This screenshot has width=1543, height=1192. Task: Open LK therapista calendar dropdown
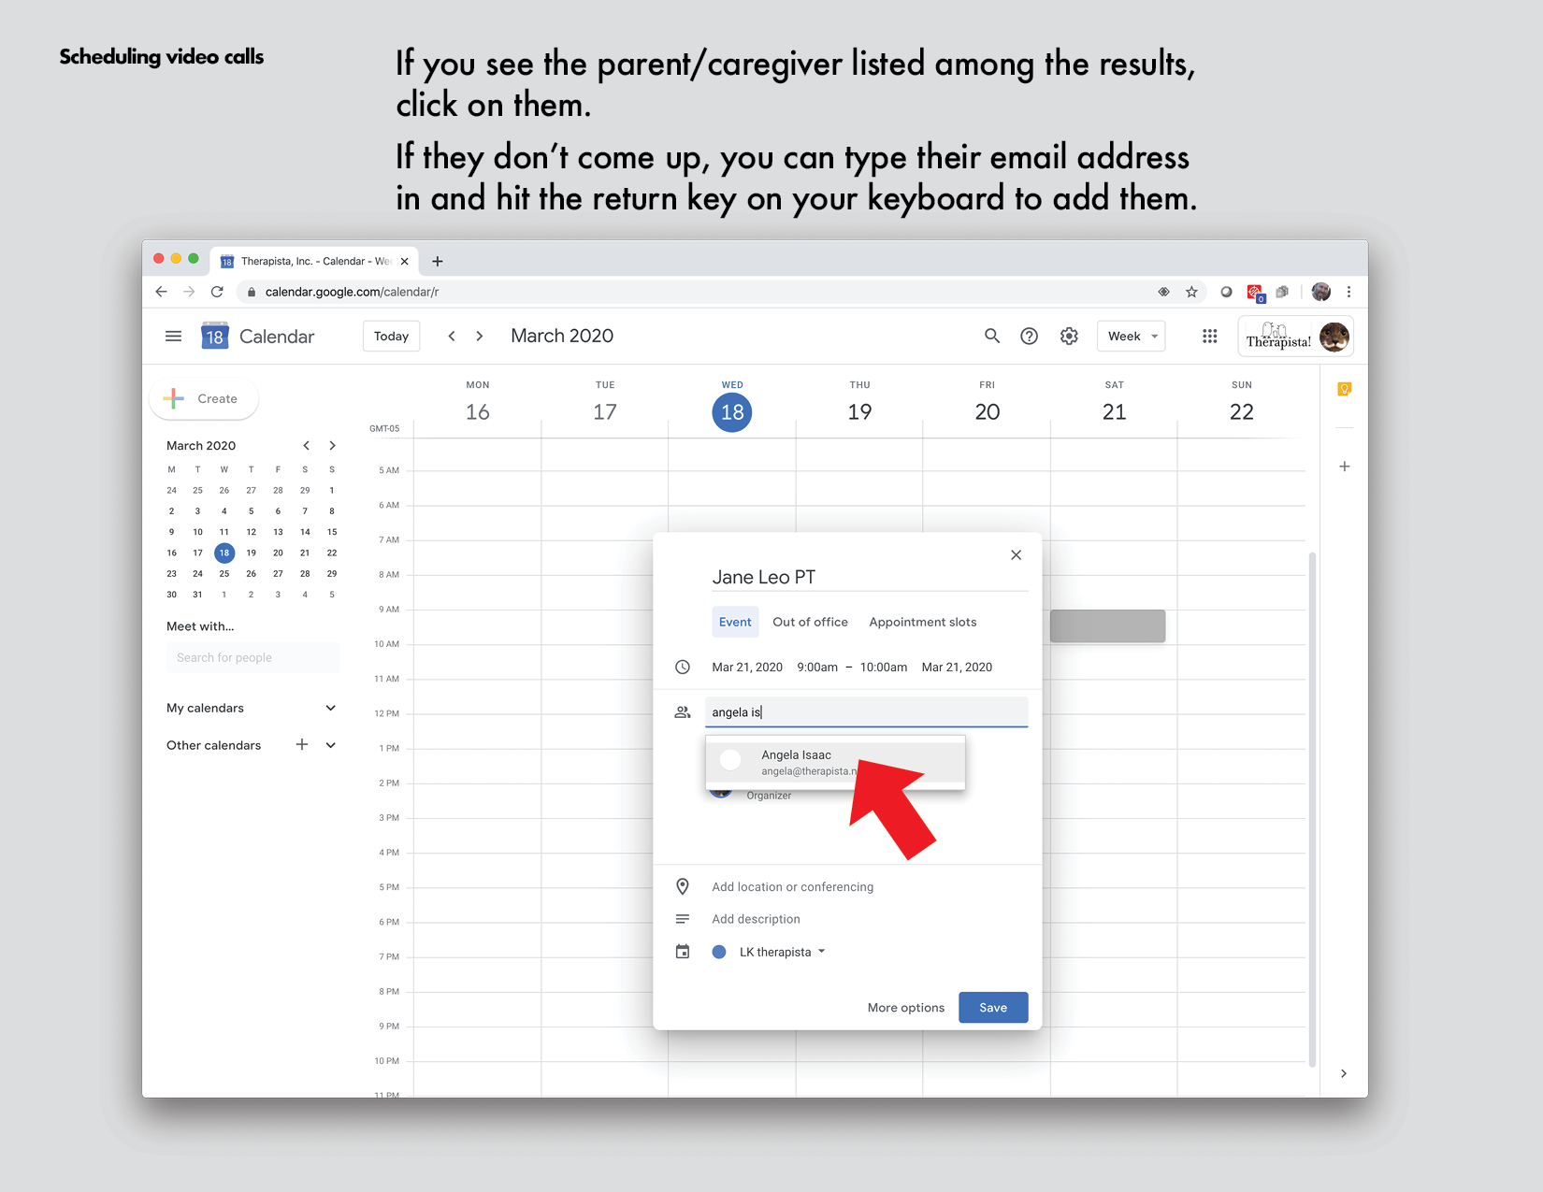click(x=782, y=952)
